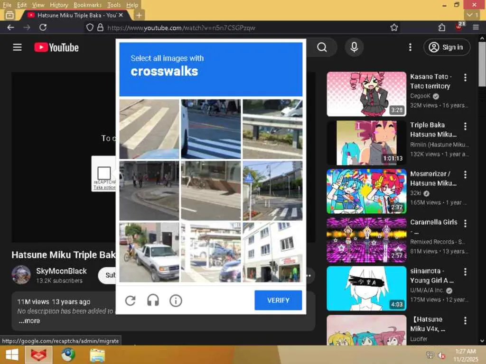Open the History menu

(59, 5)
